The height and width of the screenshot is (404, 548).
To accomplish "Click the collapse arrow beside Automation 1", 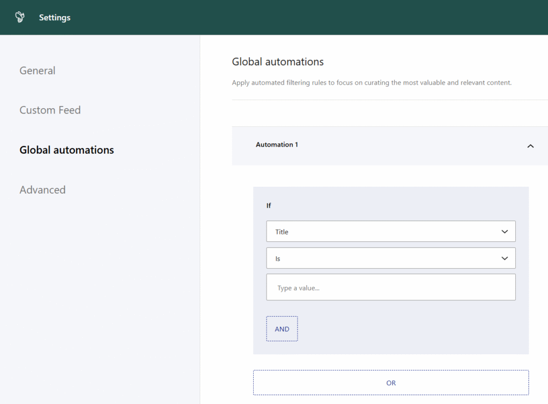I will (530, 146).
